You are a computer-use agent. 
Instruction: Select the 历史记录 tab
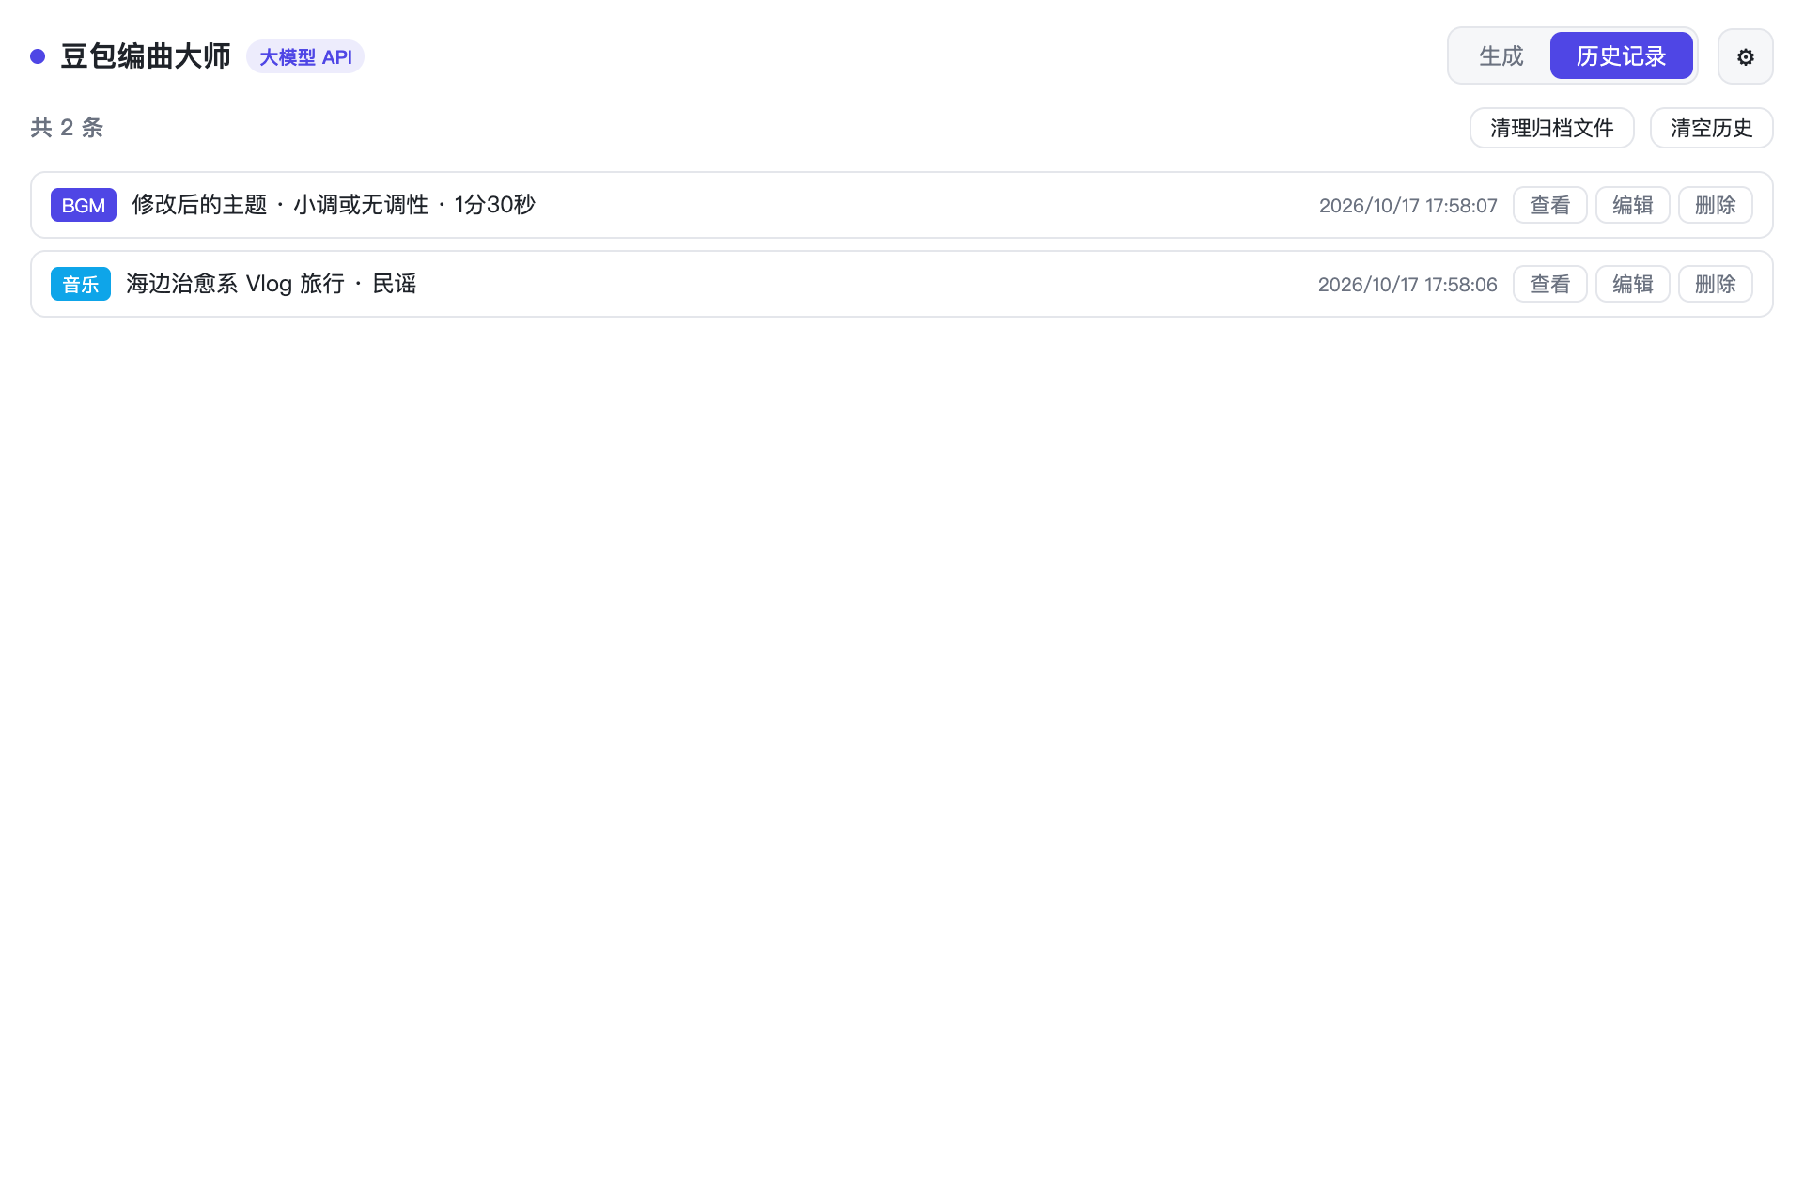[x=1621, y=56]
